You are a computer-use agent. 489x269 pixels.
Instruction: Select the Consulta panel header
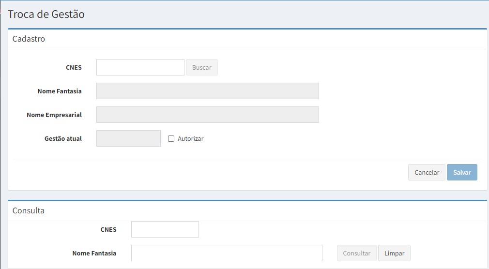pos(28,210)
